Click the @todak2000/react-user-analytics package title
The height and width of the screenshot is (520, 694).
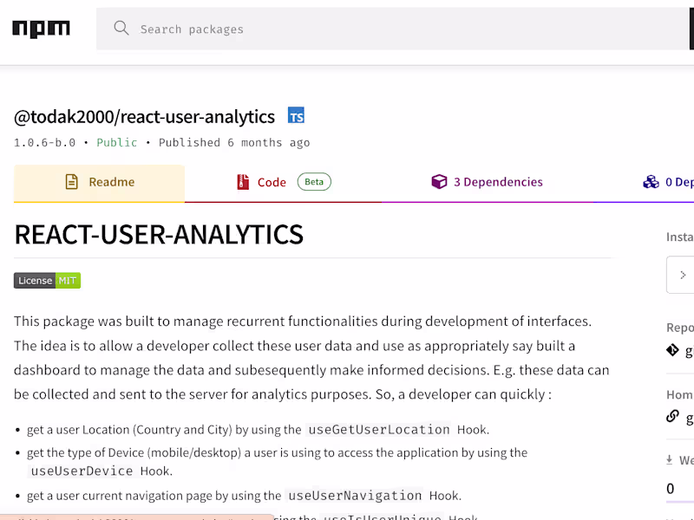pyautogui.click(x=144, y=117)
